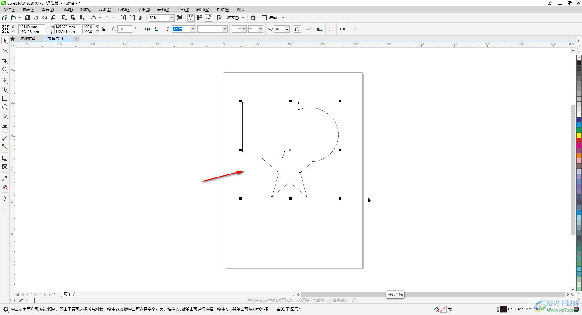This screenshot has width=582, height=315.
Task: Expand the Snap To 贴齐 dropdown
Action: tap(243, 18)
